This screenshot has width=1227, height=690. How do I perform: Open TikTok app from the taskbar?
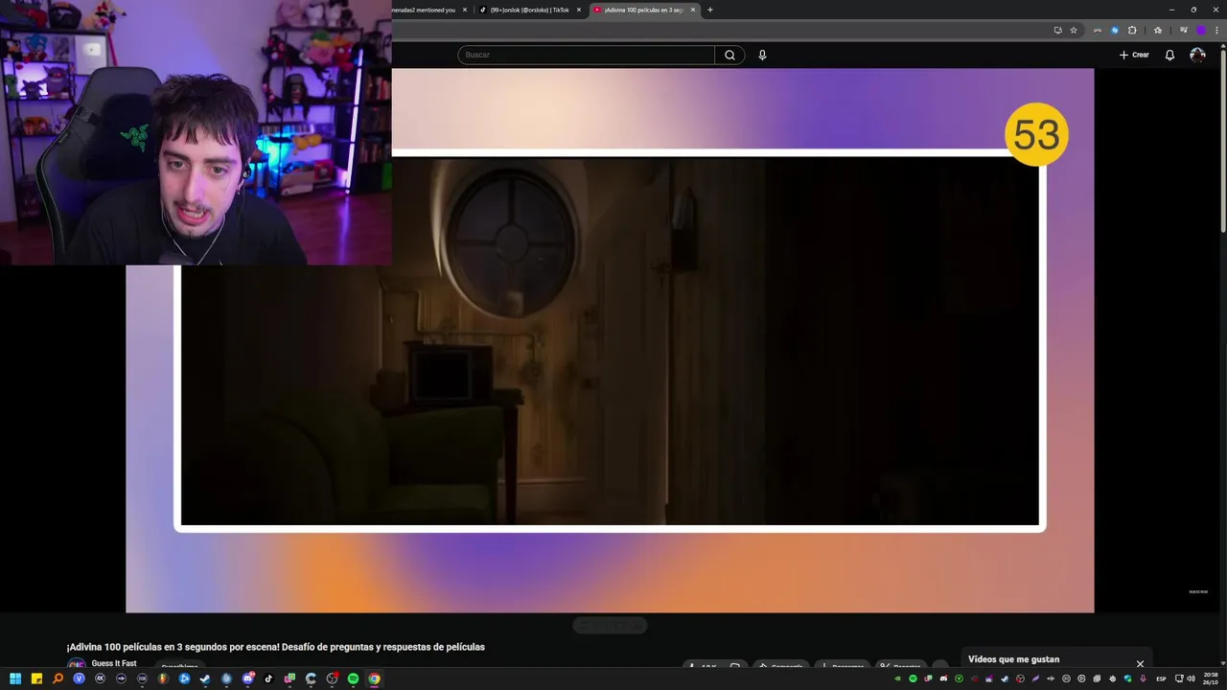[x=268, y=678]
